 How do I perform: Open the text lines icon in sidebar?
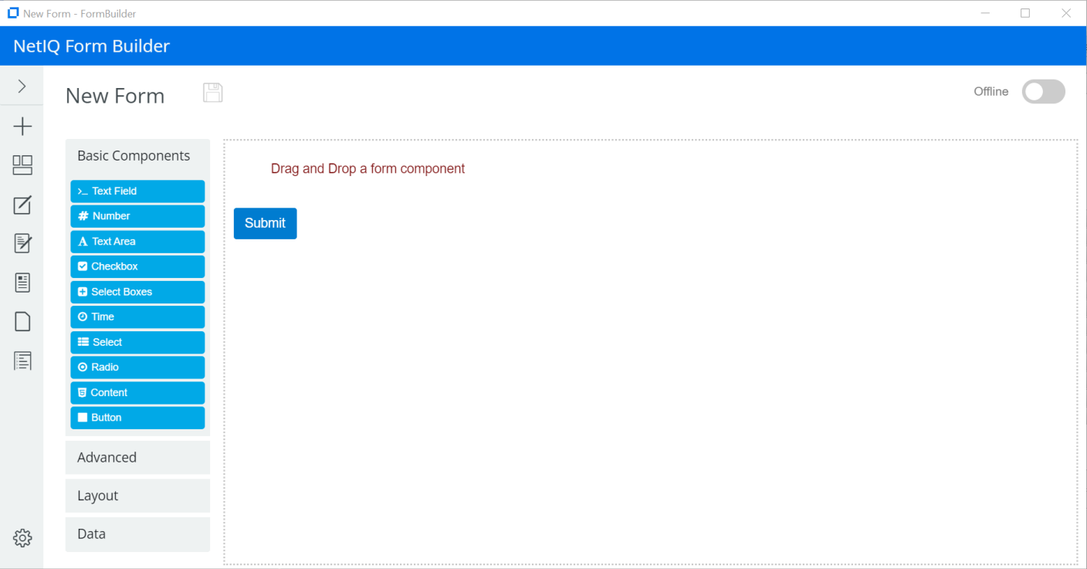pyautogui.click(x=22, y=361)
